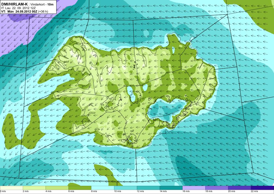Click the "10 m/s" legend label

[118, 191]
